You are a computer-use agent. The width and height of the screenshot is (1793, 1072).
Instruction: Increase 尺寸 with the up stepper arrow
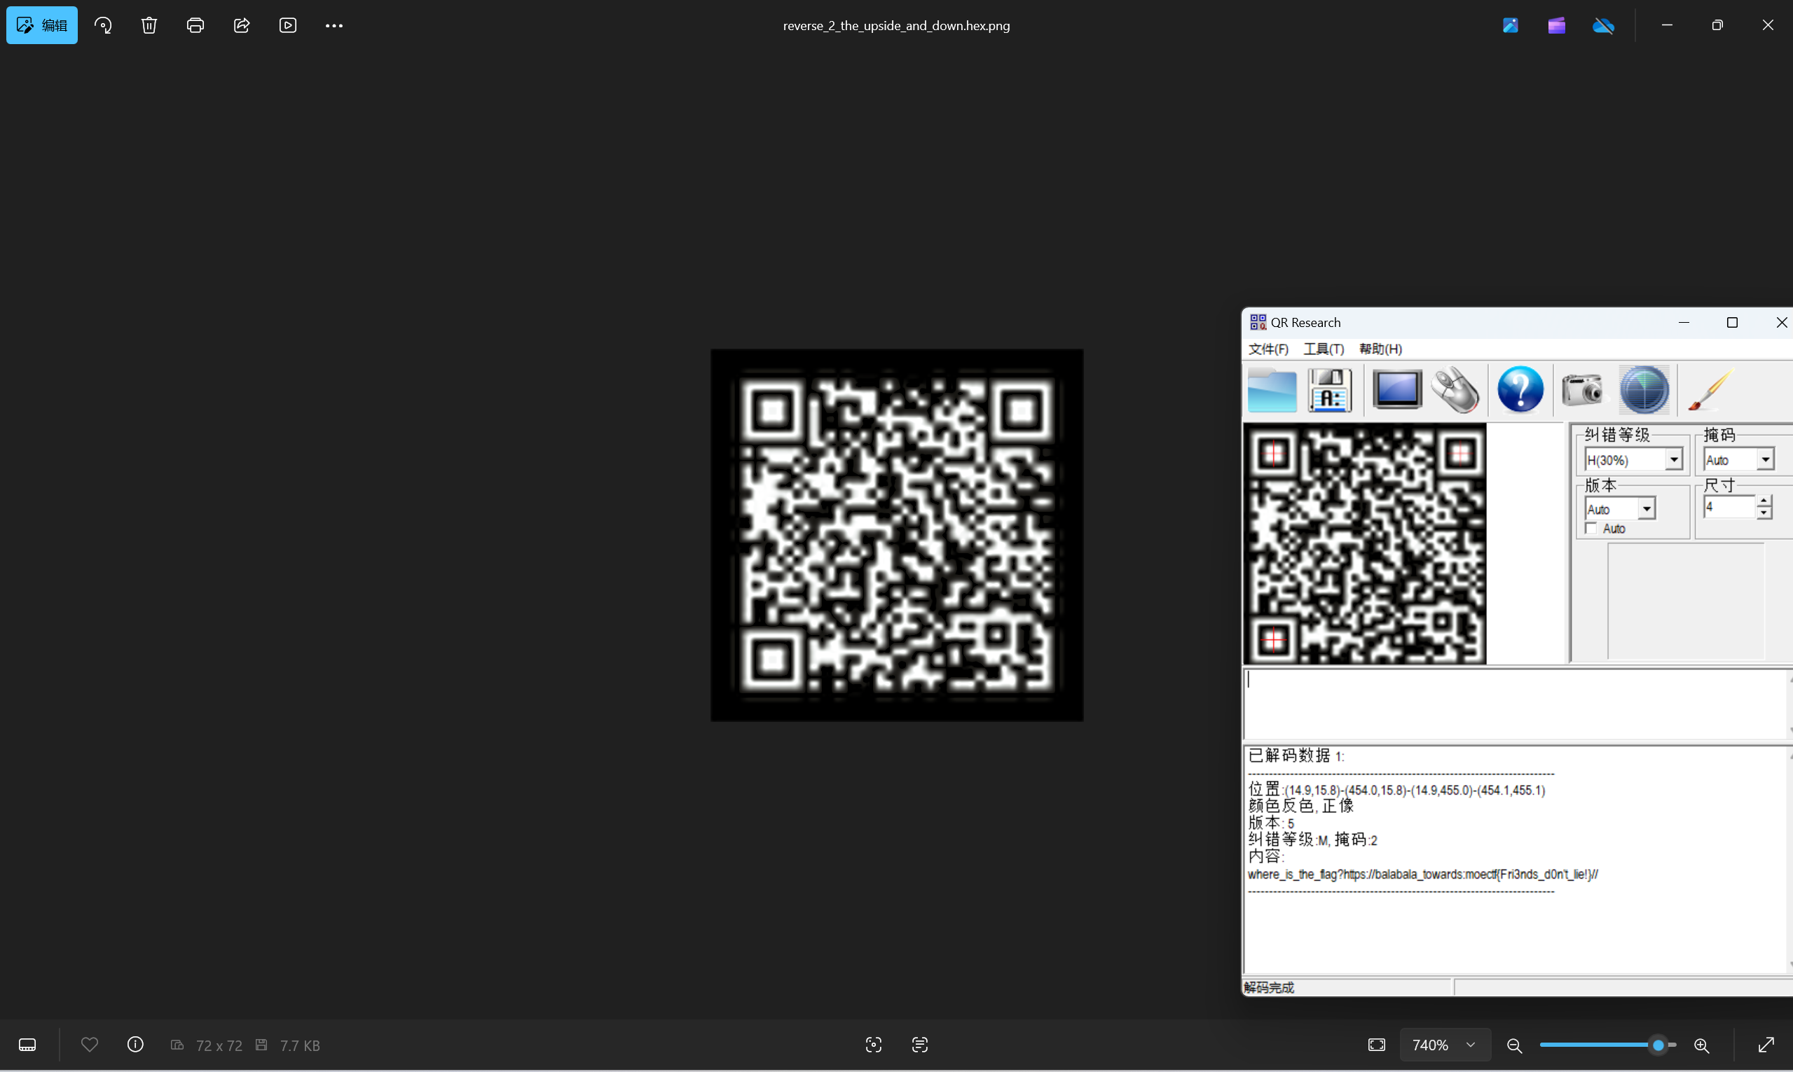(1764, 501)
